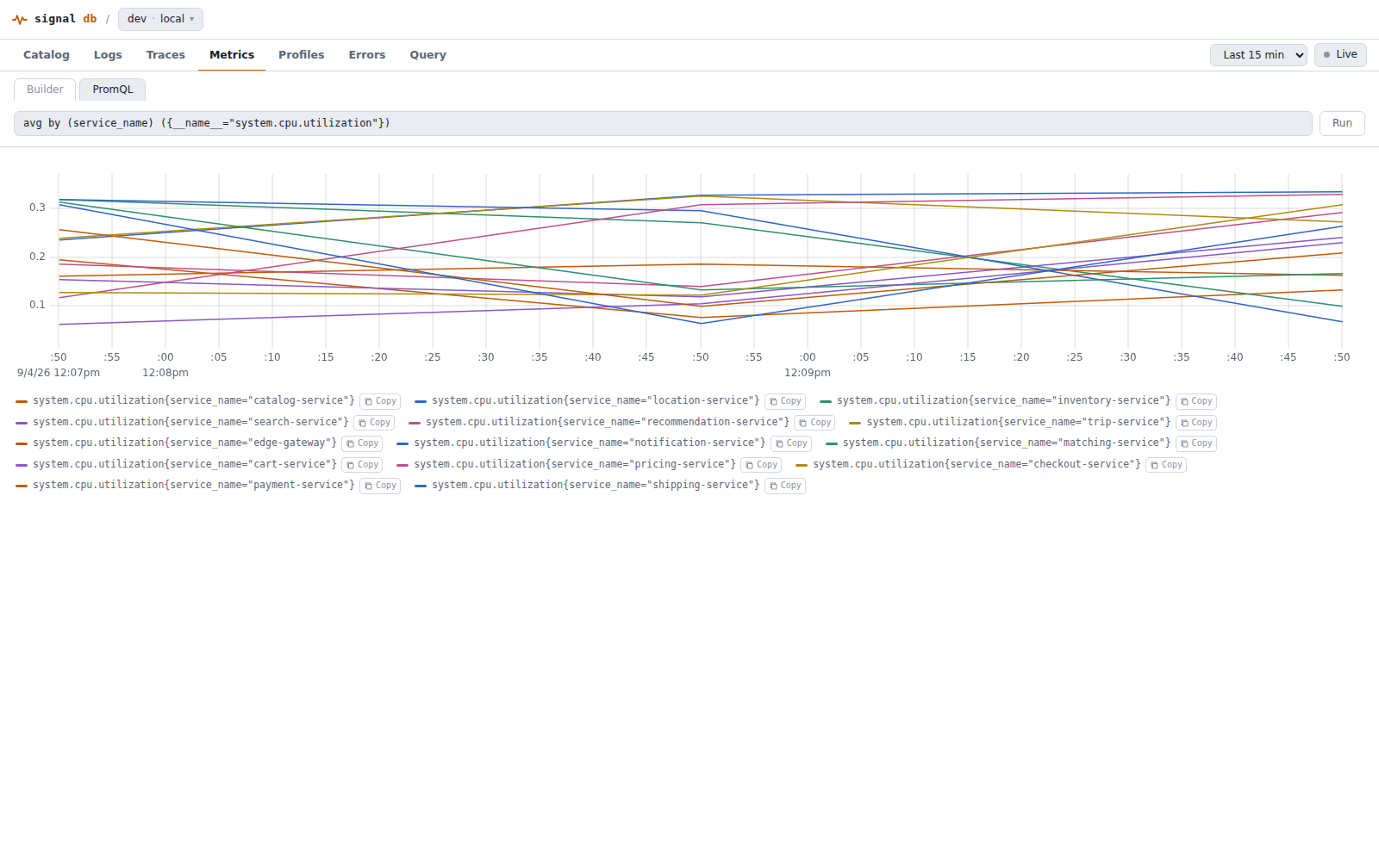The width and height of the screenshot is (1379, 861).
Task: Go to the Traces tab
Action: coord(165,55)
